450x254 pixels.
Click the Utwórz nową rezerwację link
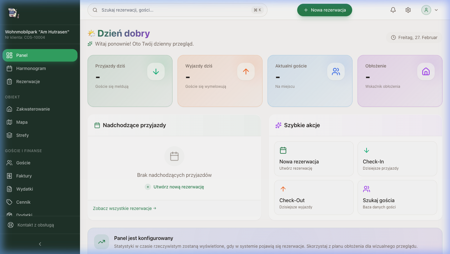pyautogui.click(x=178, y=187)
